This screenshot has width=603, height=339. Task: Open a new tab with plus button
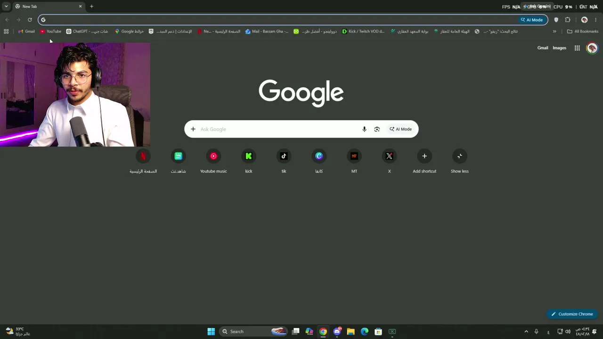pos(91,7)
